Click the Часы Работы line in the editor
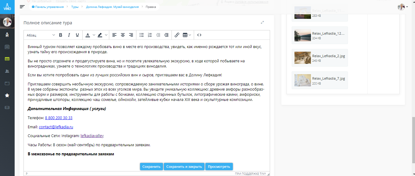 pos(89,145)
